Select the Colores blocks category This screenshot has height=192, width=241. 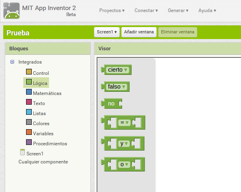coord(41,124)
